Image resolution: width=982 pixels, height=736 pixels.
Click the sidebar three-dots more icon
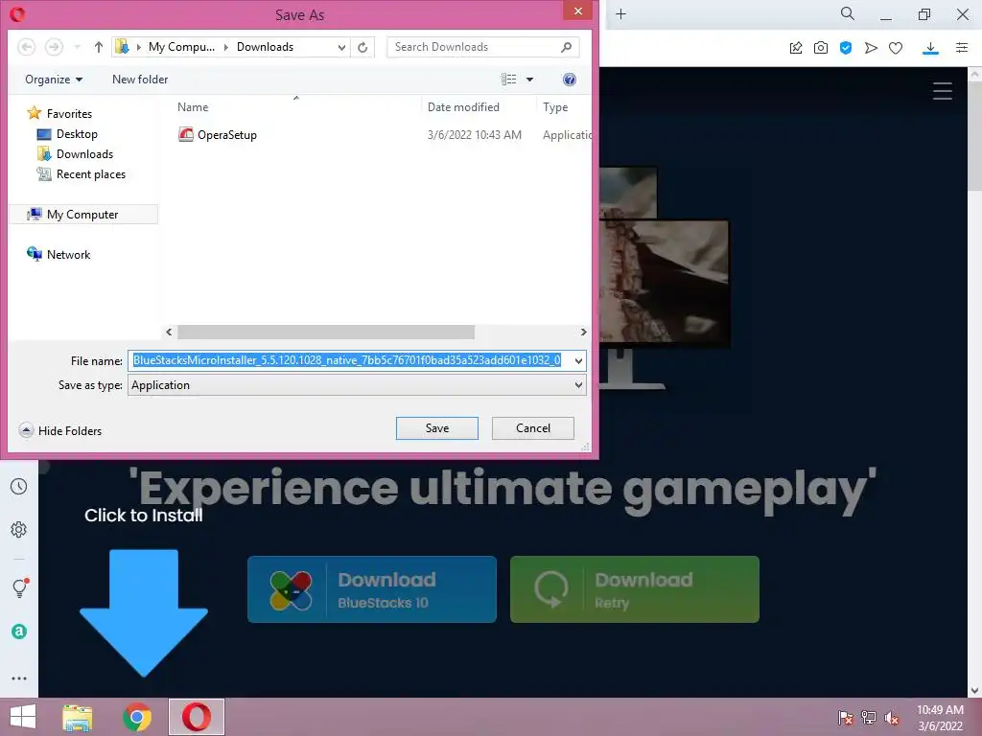point(19,678)
